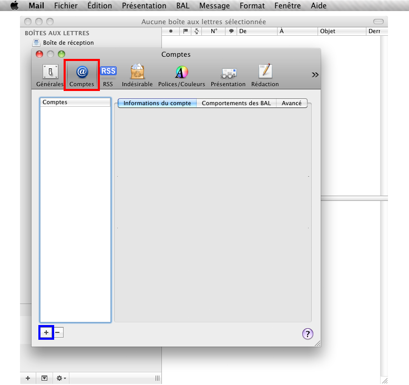Open the Message menu

pyautogui.click(x=214, y=5)
